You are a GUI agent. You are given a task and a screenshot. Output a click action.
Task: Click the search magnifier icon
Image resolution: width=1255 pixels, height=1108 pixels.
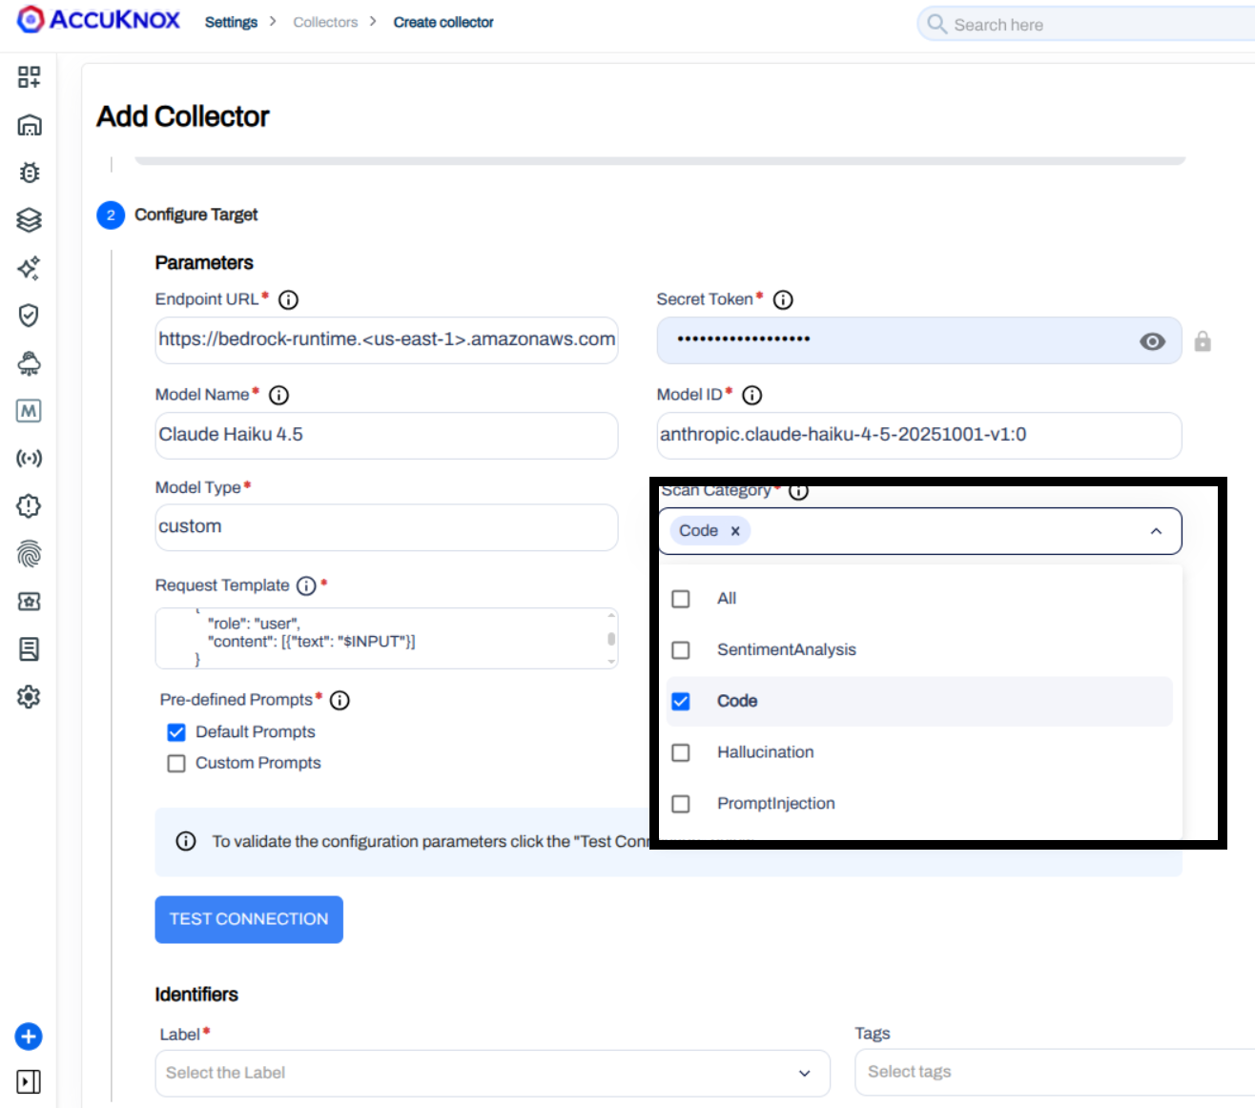(x=937, y=24)
